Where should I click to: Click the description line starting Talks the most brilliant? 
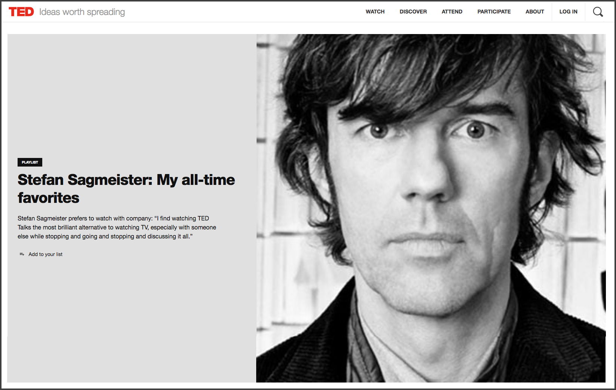tap(117, 227)
